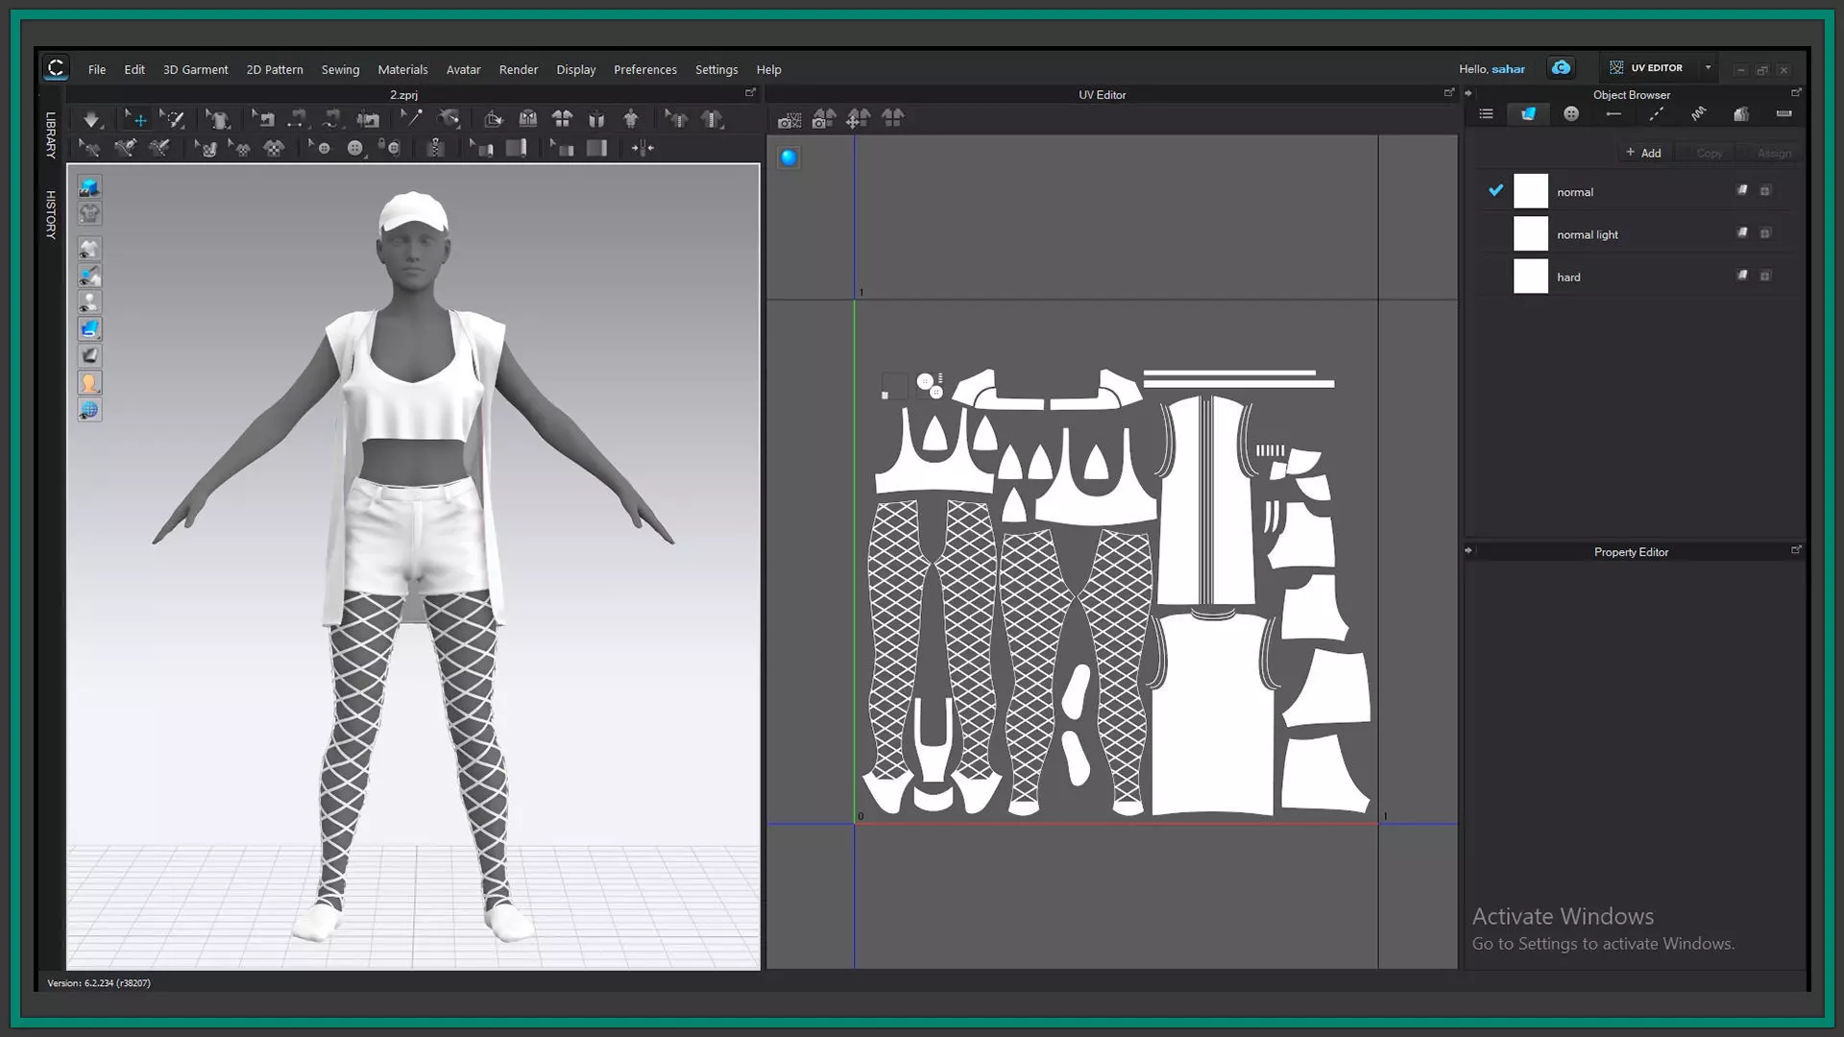This screenshot has width=1844, height=1037.
Task: Collapse the Property Editor with arrow
Action: [x=1468, y=550]
